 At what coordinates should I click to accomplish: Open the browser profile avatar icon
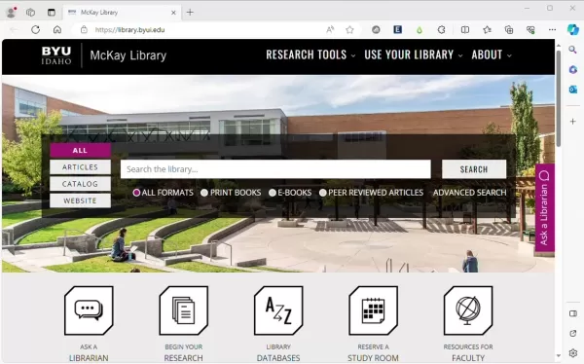click(x=12, y=13)
